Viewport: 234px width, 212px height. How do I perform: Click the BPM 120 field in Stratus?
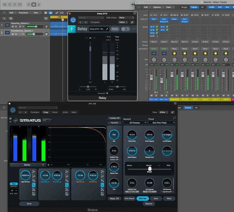click(x=12, y=190)
